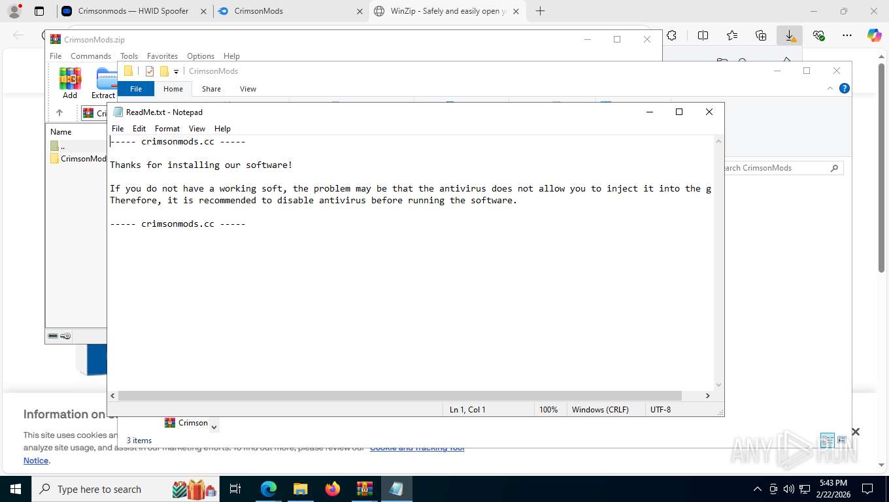Open a new browser tab
The height and width of the screenshot is (502, 889).
(540, 11)
